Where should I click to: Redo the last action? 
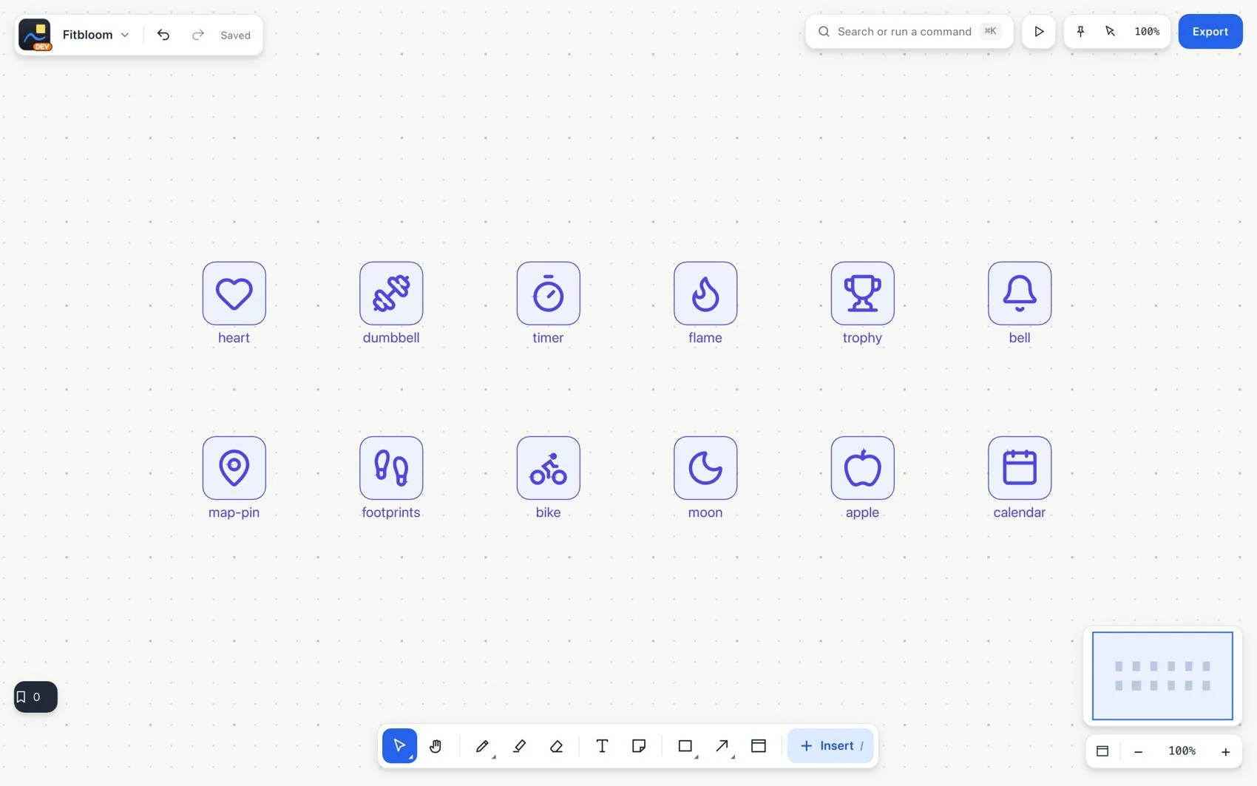click(197, 35)
